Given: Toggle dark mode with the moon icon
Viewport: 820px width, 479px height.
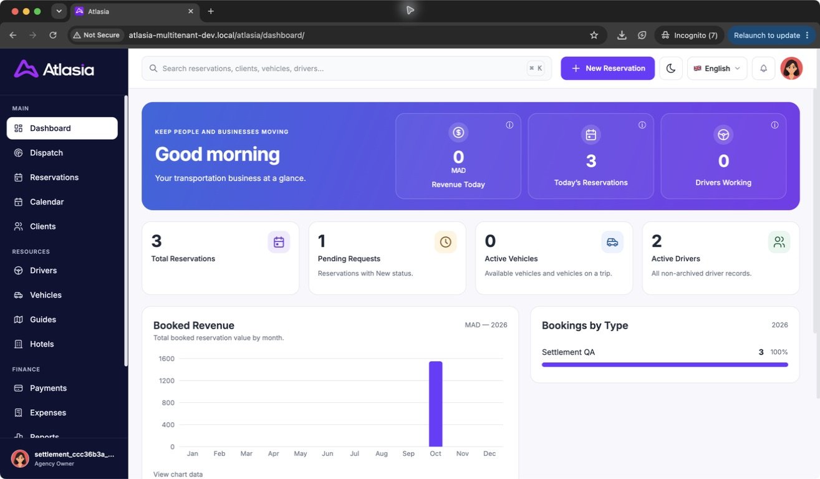Looking at the screenshot, I should (x=671, y=69).
